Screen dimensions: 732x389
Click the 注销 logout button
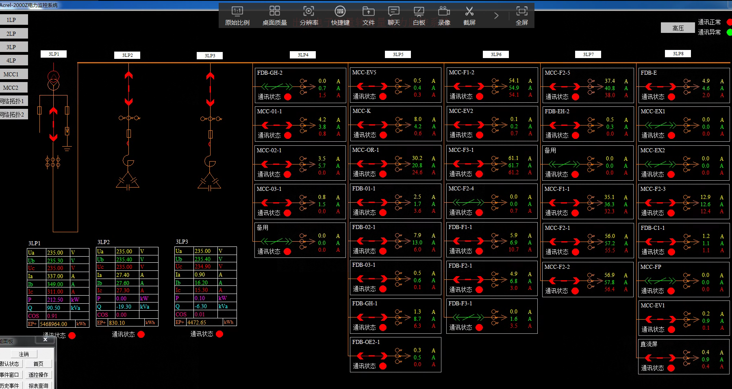coord(24,354)
